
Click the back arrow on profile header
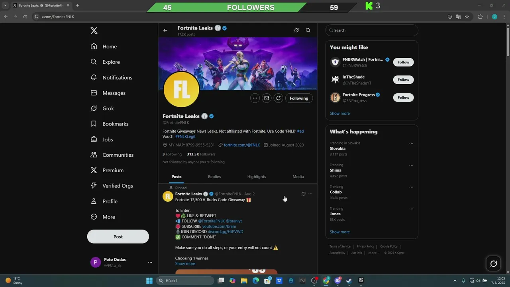(x=165, y=30)
